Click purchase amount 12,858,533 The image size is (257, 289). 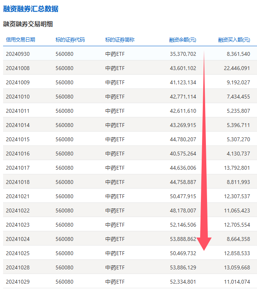(x=237, y=253)
